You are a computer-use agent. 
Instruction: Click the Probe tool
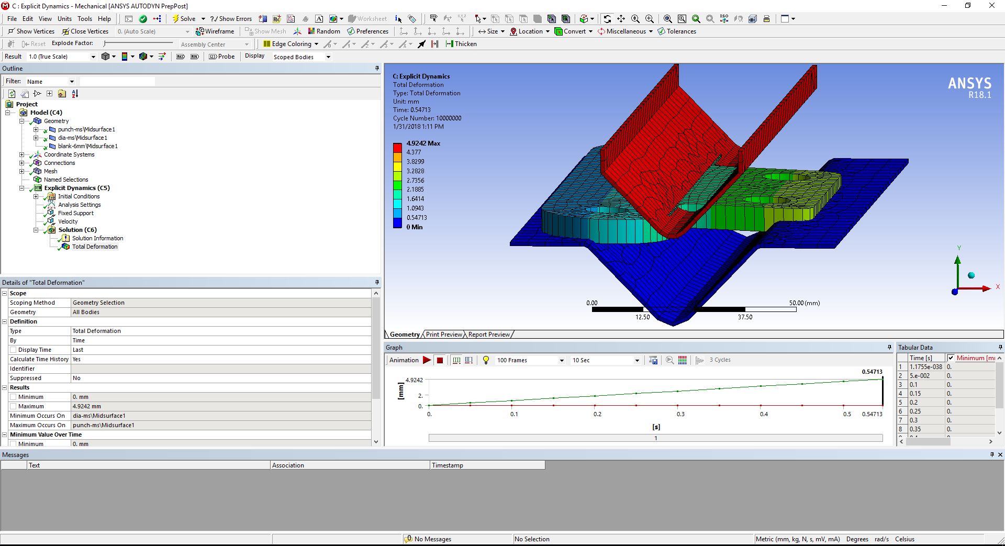pos(222,57)
